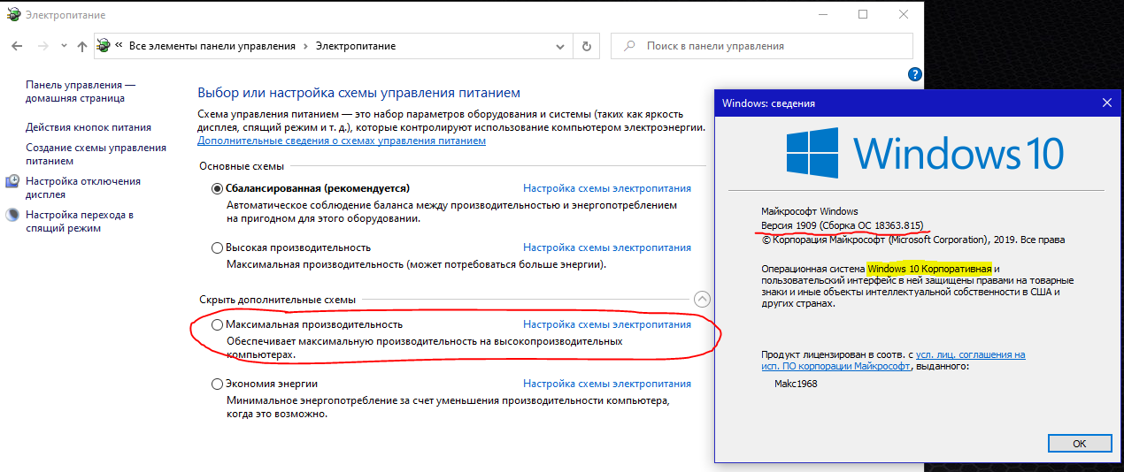Open 'Настройка отключения дисплея' link
This screenshot has height=472, width=1124.
pyautogui.click(x=83, y=187)
